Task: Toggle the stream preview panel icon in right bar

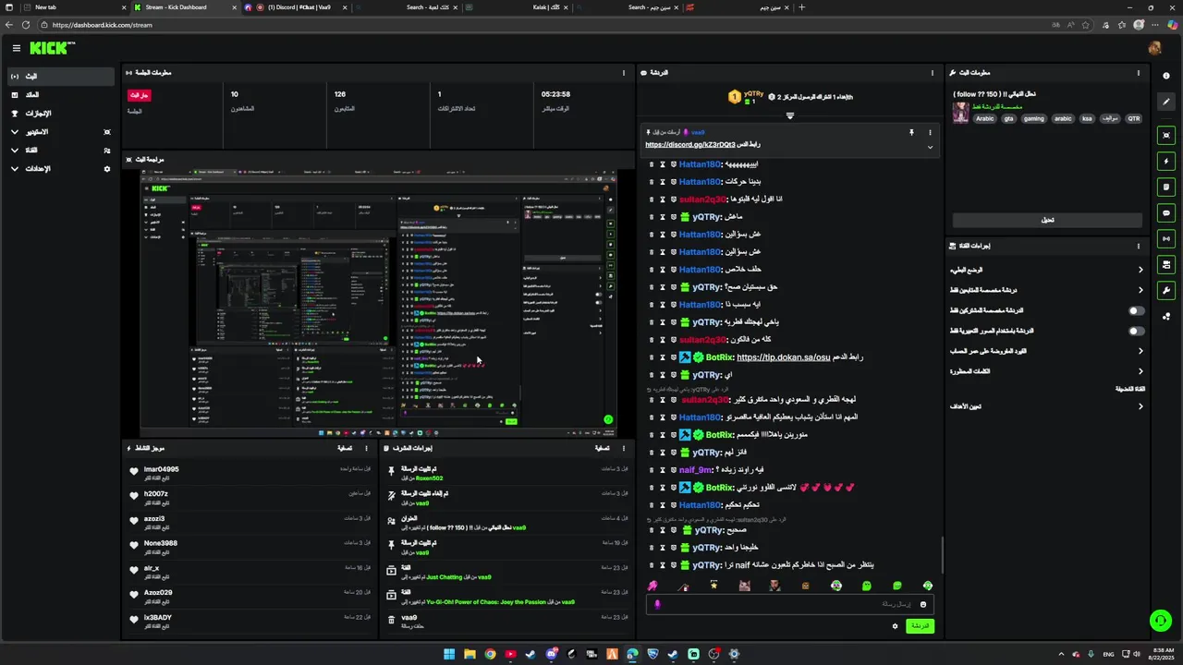Action: [1166, 135]
